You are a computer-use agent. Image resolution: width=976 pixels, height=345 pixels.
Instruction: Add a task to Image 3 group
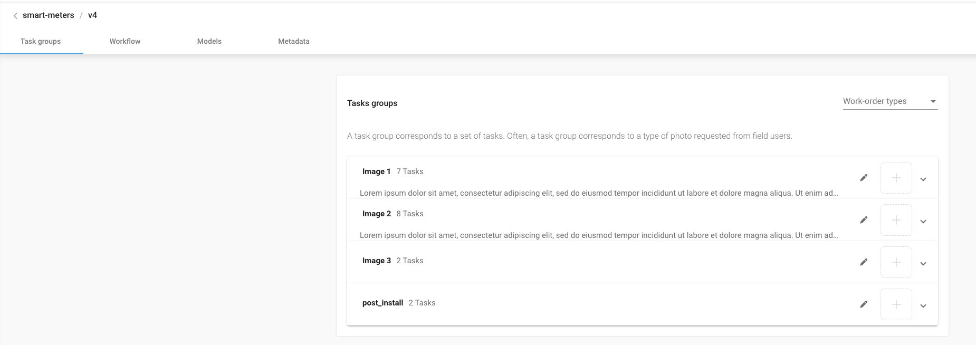coord(896,262)
